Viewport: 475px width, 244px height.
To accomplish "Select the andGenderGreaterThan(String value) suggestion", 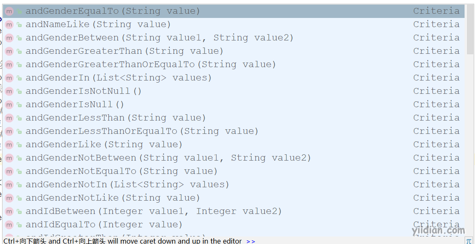I will (x=234, y=51).
